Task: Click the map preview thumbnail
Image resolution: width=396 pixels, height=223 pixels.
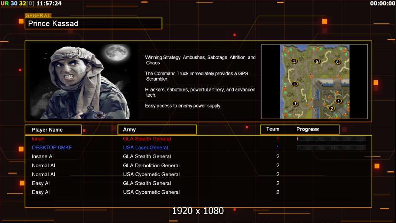Action: pos(315,81)
